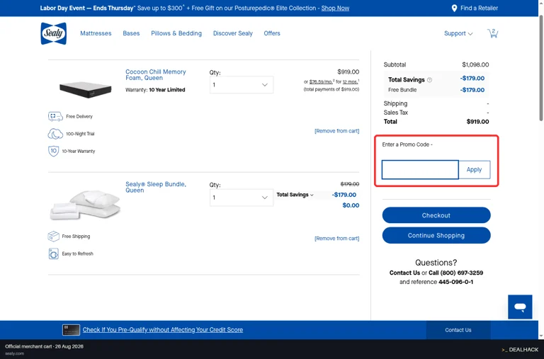Image resolution: width=544 pixels, height=359 pixels.
Task: Click the Sleep Bundle pillows thumbnail
Action: coord(85,205)
